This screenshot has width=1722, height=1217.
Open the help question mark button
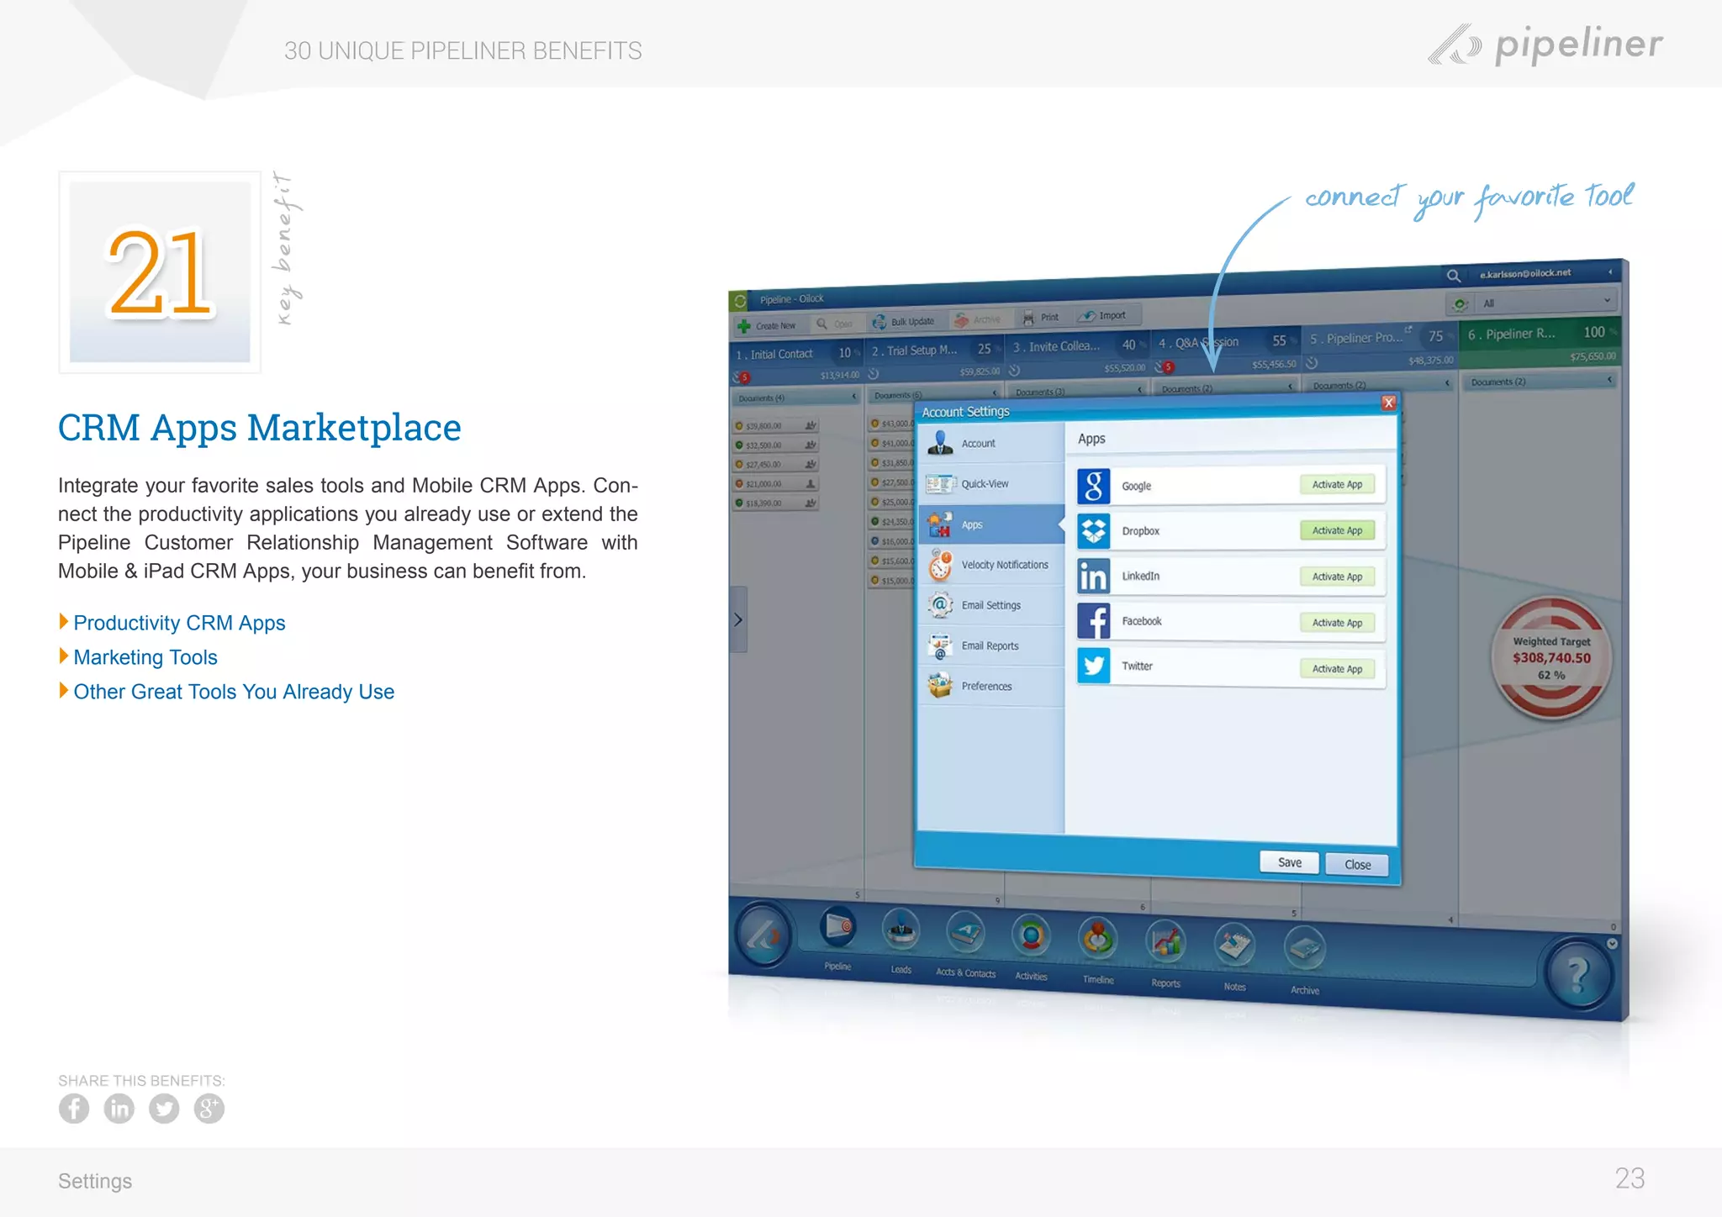pyautogui.click(x=1579, y=975)
